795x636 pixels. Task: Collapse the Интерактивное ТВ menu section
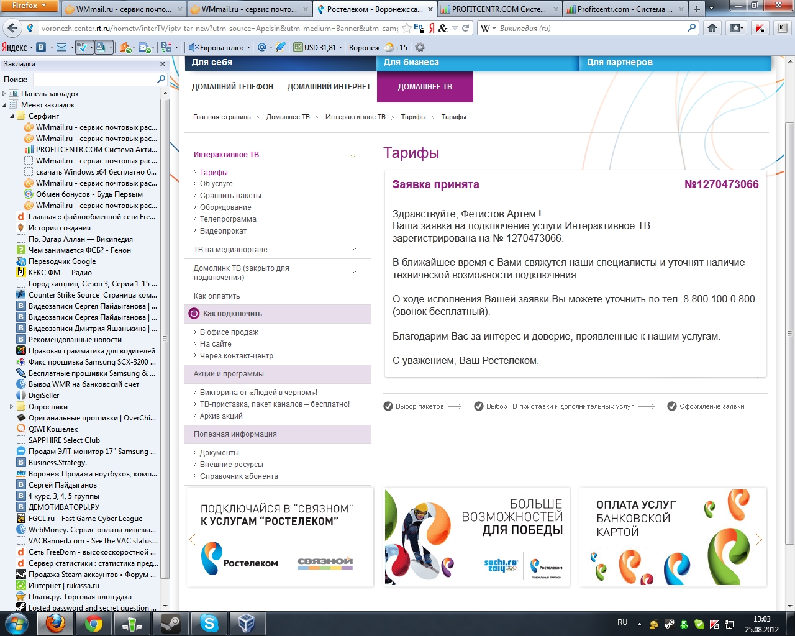[x=353, y=155]
